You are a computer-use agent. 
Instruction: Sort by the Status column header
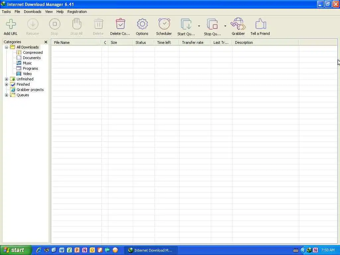[x=143, y=42]
